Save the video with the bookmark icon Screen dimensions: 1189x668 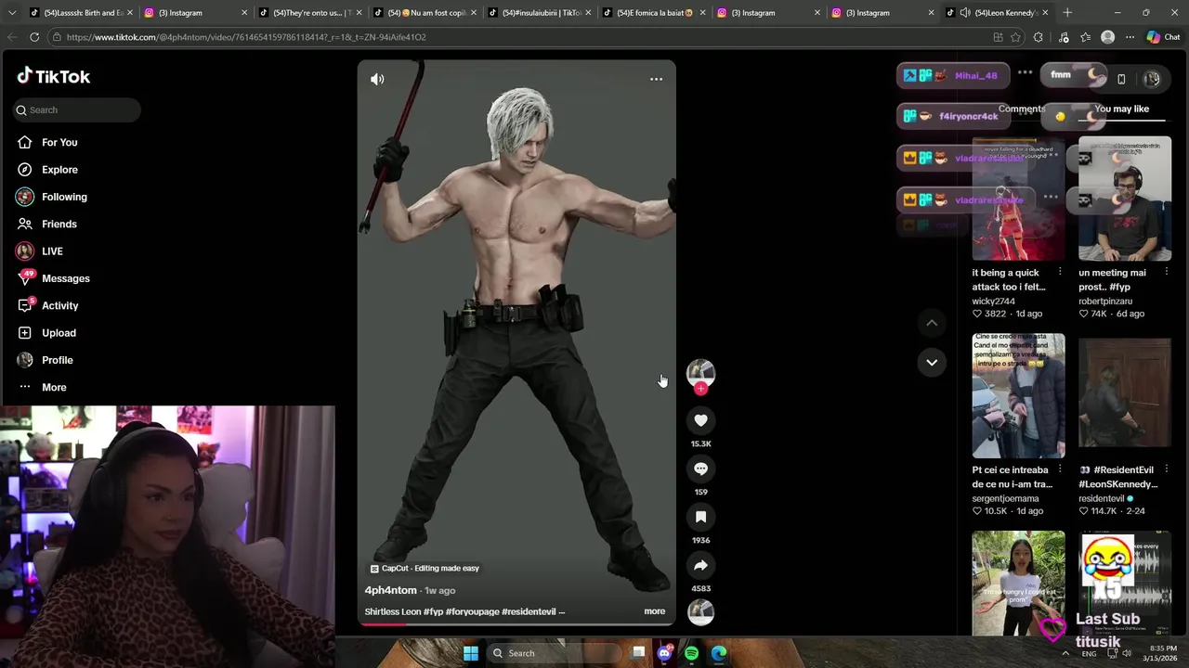(700, 517)
